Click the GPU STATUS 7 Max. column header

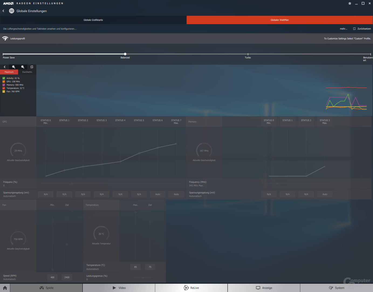(x=176, y=122)
